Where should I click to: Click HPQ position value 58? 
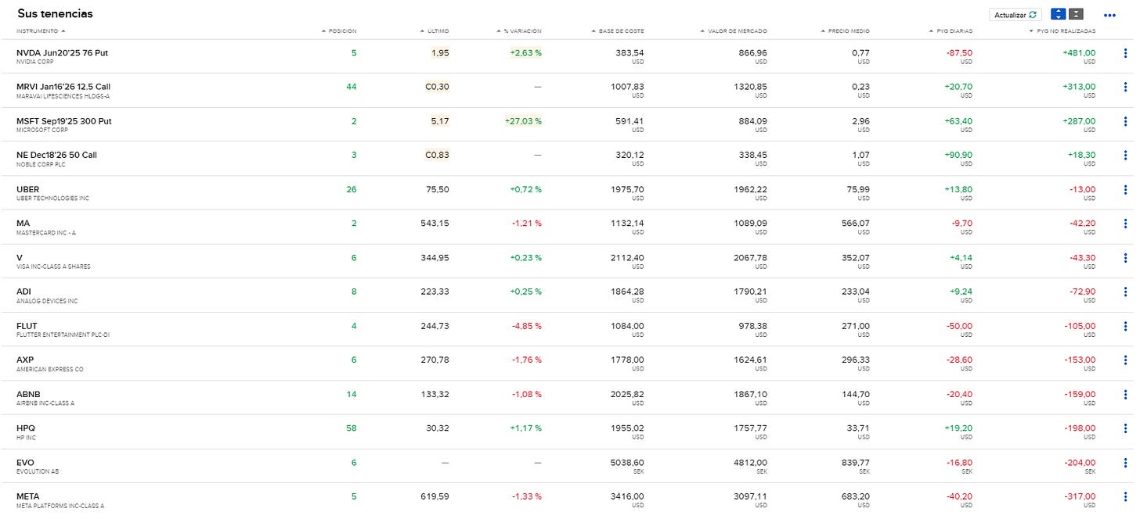[351, 428]
